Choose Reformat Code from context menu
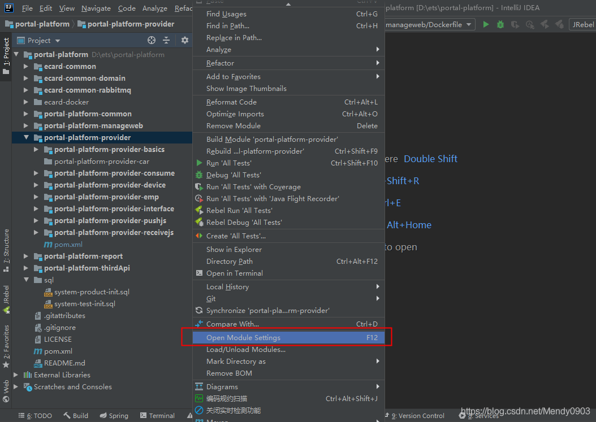This screenshot has width=596, height=422. pos(288,102)
